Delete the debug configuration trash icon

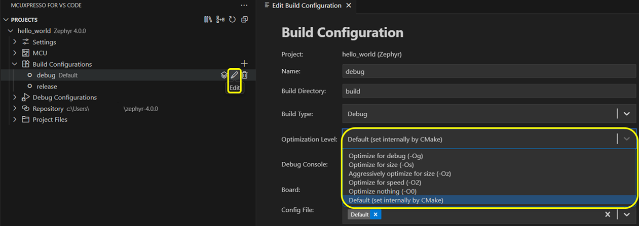[x=244, y=75]
